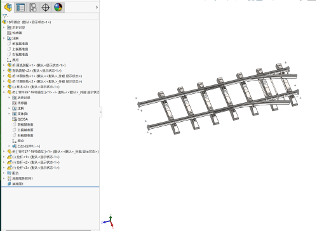The height and width of the screenshot is (231, 317).
Task: Select the top-level 右视基准面 plane icon
Action: click(x=9, y=55)
